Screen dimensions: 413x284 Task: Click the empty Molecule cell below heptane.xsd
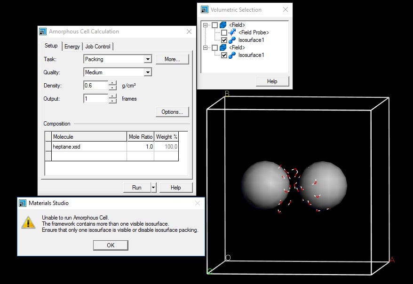click(89, 156)
